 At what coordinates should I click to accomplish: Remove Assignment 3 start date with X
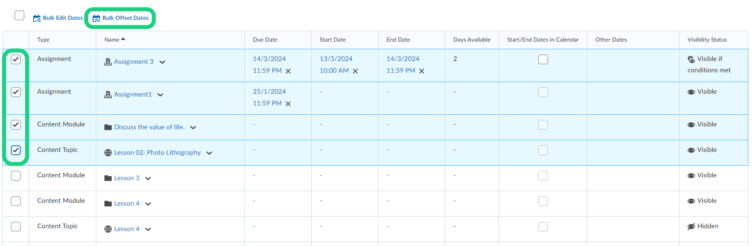[x=355, y=71]
